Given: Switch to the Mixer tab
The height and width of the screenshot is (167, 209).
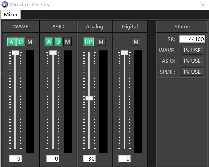Looking at the screenshot, I should click(x=11, y=15).
